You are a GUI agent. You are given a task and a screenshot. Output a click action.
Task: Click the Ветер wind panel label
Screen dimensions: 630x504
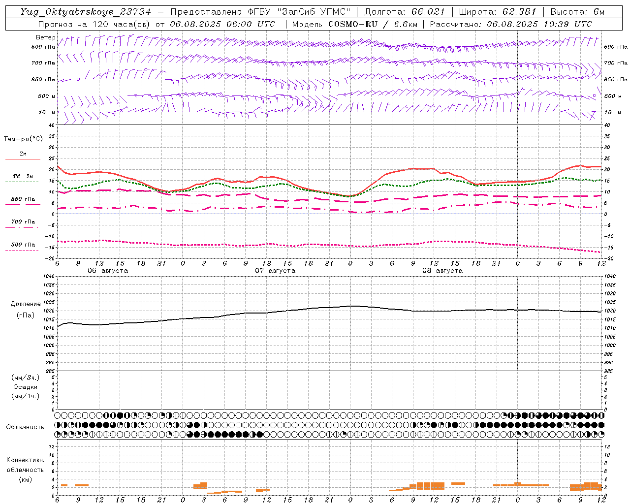(46, 37)
